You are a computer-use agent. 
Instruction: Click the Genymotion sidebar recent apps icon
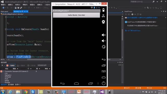coord(104,66)
